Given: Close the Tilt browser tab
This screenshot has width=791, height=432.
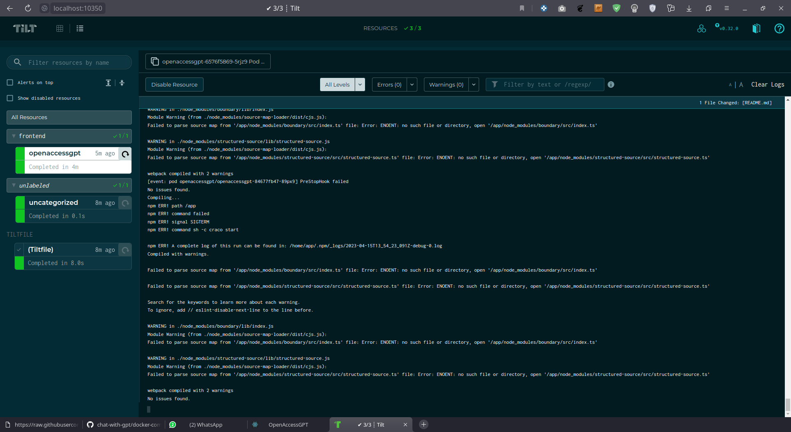Looking at the screenshot, I should [x=405, y=425].
